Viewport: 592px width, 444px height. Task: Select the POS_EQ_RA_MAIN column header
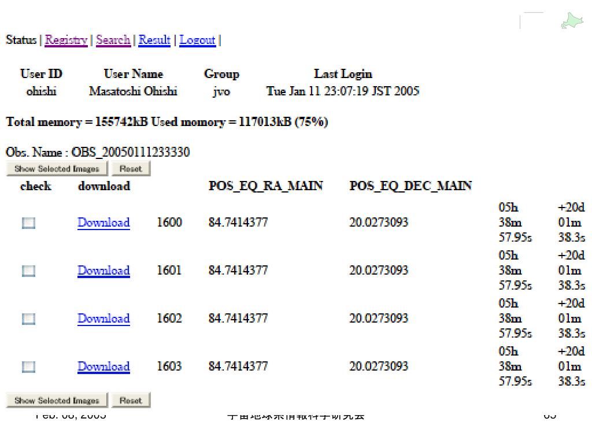coord(266,186)
